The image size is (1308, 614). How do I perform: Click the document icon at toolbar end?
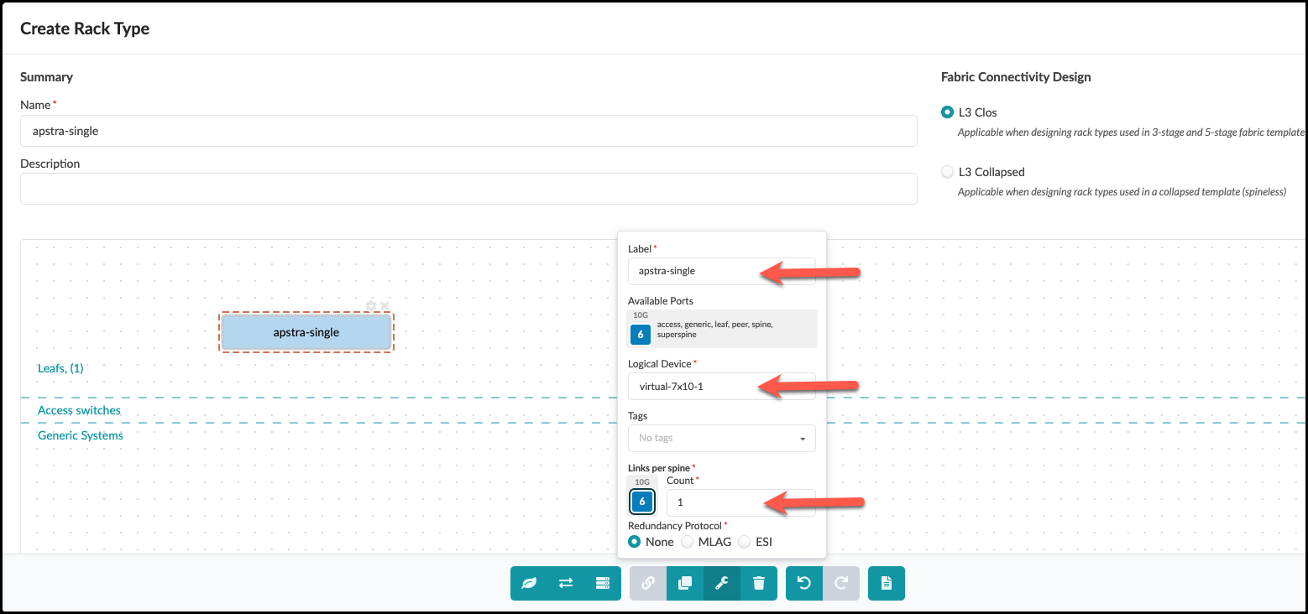point(887,584)
